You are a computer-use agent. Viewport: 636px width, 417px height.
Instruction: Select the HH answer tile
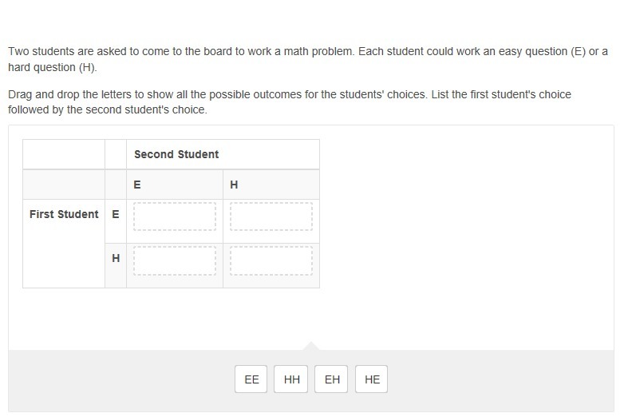[x=292, y=379]
